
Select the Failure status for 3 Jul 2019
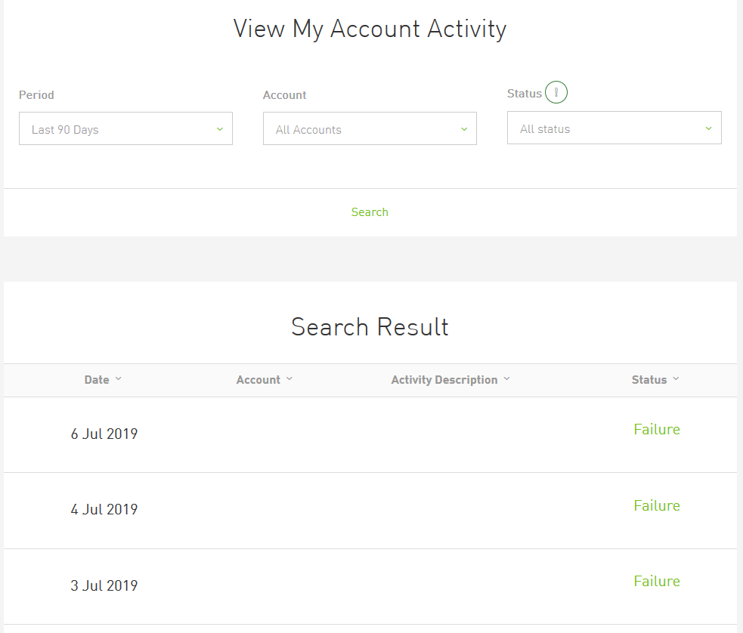[657, 581]
